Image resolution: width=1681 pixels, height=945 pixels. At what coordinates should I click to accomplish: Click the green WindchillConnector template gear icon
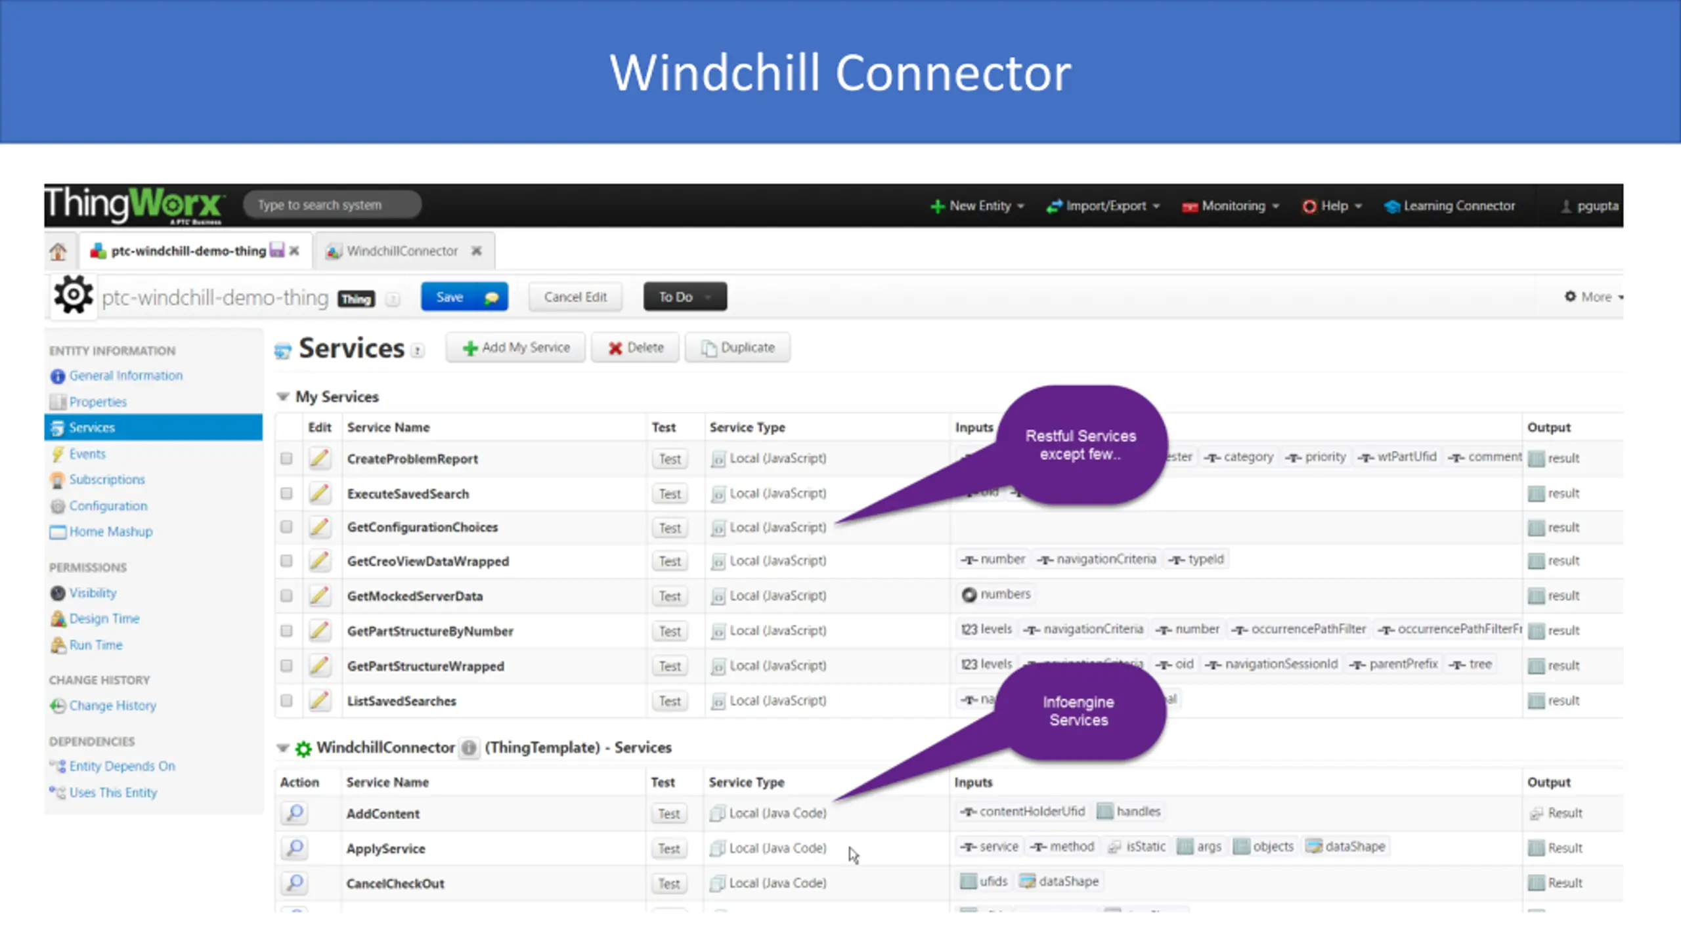303,748
